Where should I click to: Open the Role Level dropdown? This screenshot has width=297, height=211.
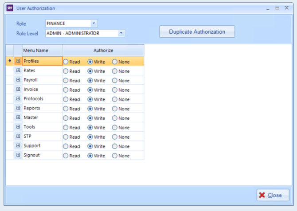(x=121, y=33)
